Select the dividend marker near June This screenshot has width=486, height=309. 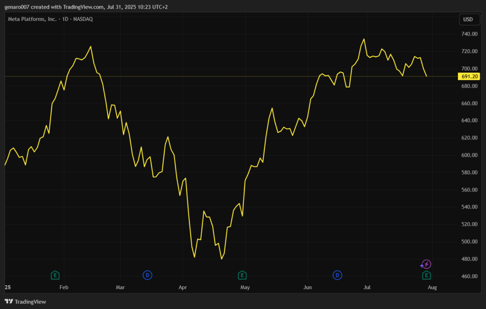coord(337,275)
